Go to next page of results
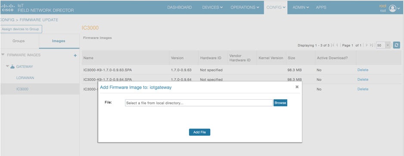 pos(367,45)
